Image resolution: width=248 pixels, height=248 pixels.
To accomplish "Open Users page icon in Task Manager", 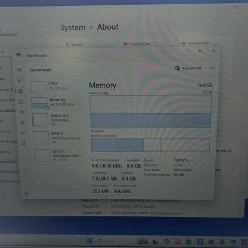I will 22,122.
